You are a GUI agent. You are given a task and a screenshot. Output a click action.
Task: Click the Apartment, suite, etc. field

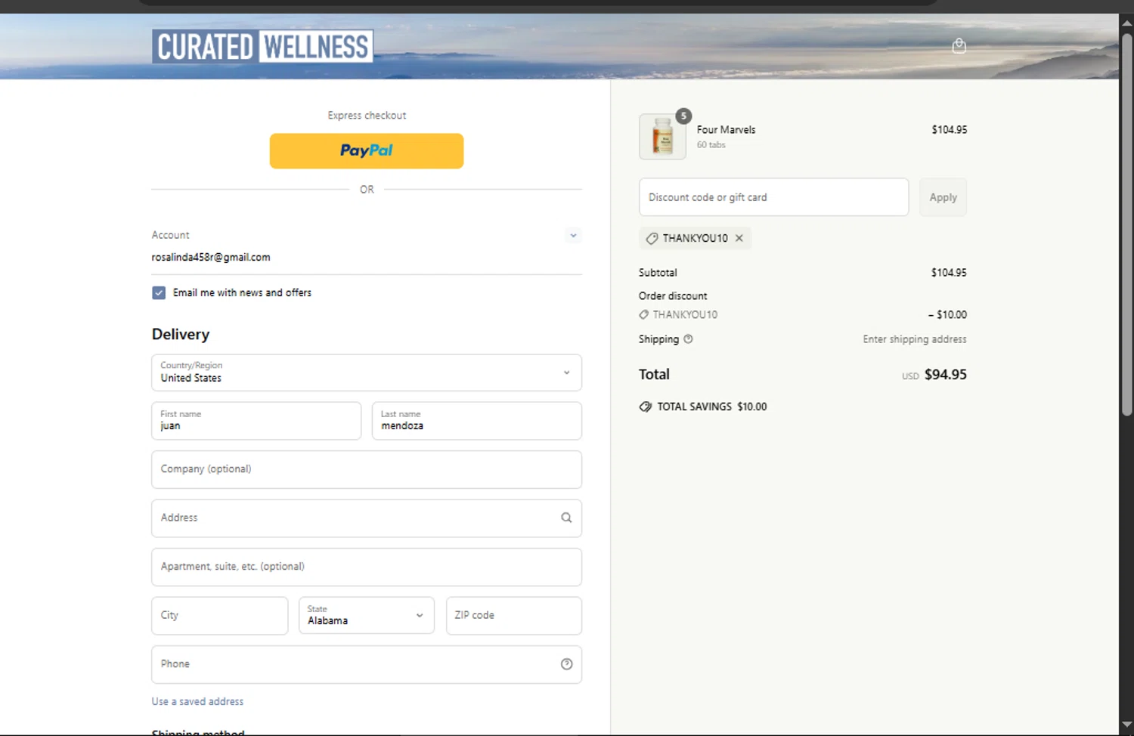click(x=367, y=567)
